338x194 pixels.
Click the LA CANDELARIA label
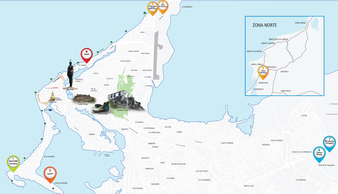tap(154, 133)
